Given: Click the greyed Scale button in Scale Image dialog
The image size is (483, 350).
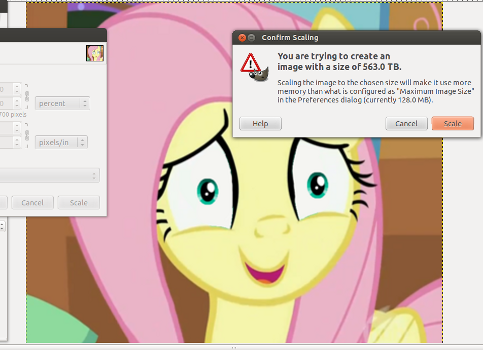Looking at the screenshot, I should [79, 203].
